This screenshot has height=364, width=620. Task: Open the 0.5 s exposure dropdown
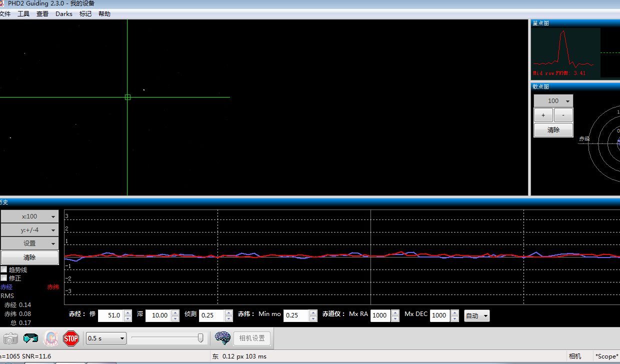pyautogui.click(x=106, y=338)
